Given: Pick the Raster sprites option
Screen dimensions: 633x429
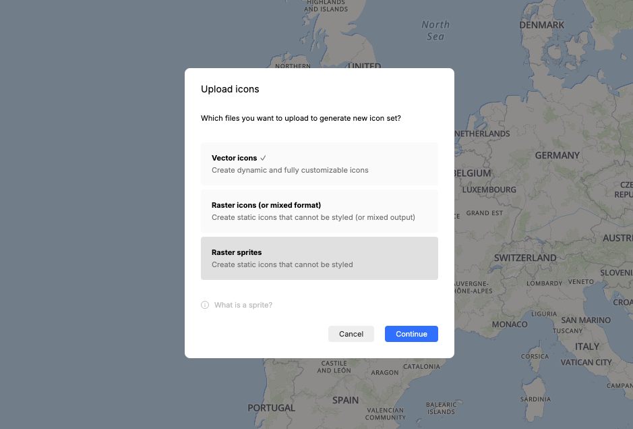Looking at the screenshot, I should pyautogui.click(x=319, y=258).
